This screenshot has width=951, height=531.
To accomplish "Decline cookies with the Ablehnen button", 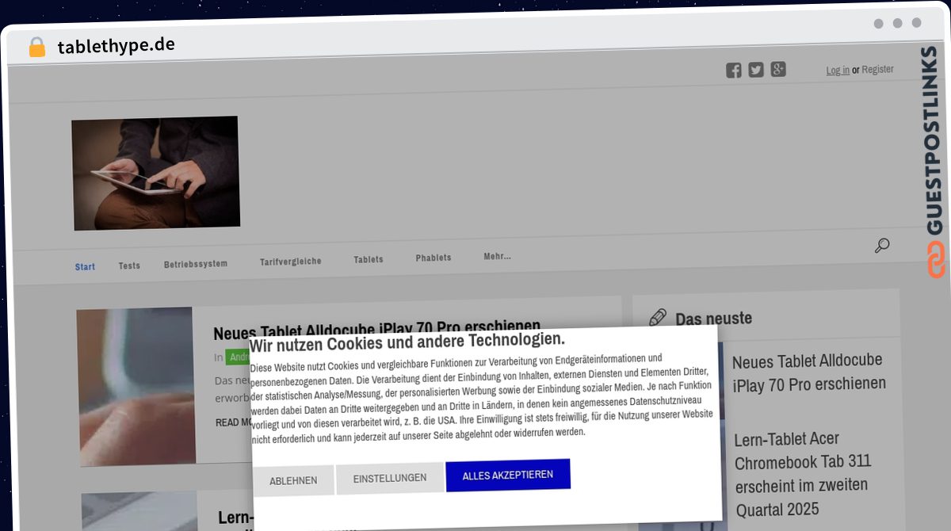I will [x=293, y=481].
